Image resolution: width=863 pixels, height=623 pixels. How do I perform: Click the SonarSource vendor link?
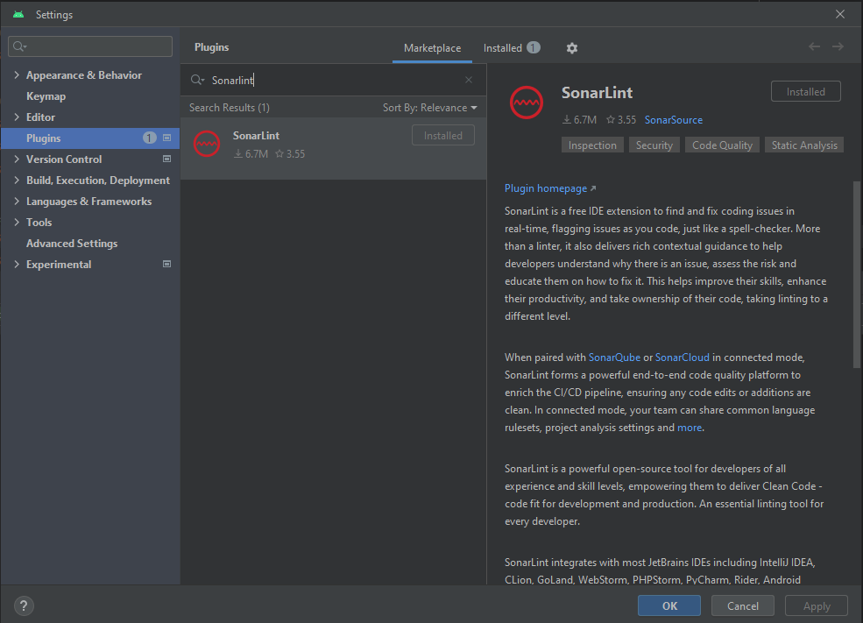pos(673,120)
